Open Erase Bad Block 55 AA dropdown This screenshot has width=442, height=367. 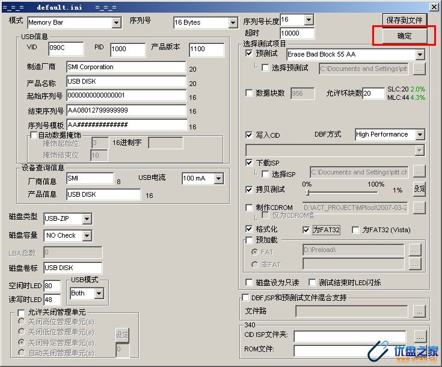[420, 55]
